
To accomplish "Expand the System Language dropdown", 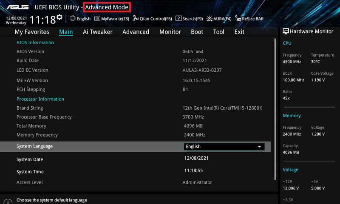I will [x=224, y=147].
